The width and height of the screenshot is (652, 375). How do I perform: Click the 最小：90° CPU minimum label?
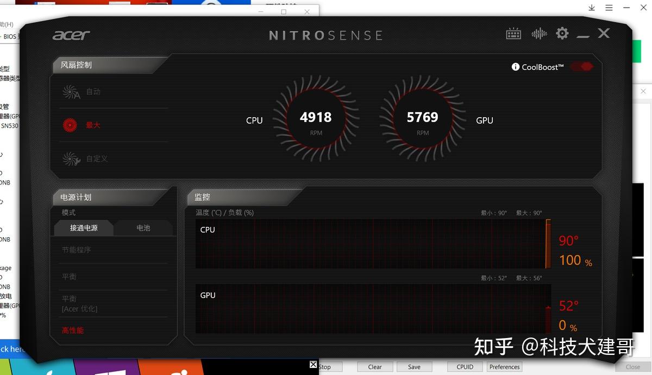(x=494, y=213)
